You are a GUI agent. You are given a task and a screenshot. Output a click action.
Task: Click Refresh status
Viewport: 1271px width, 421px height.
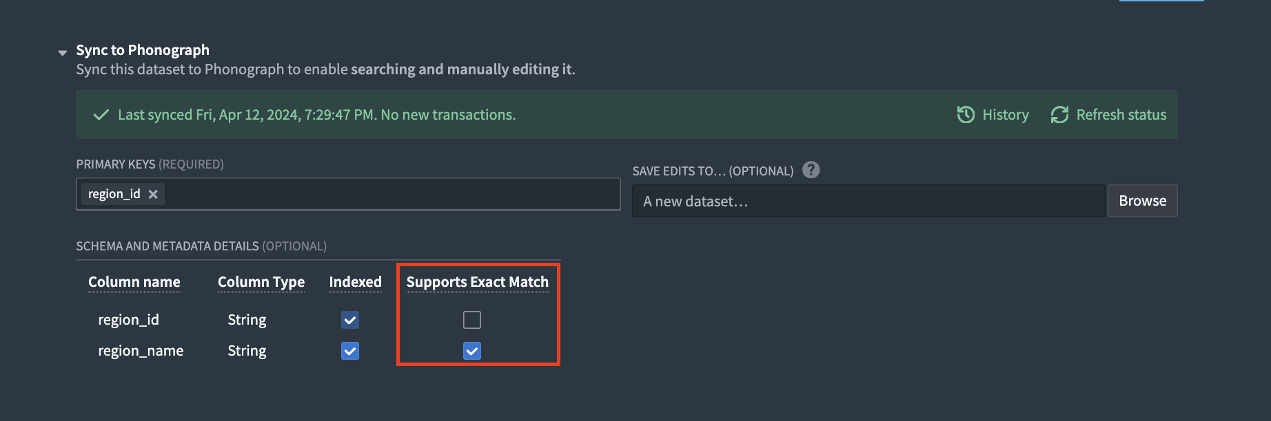coord(1108,115)
